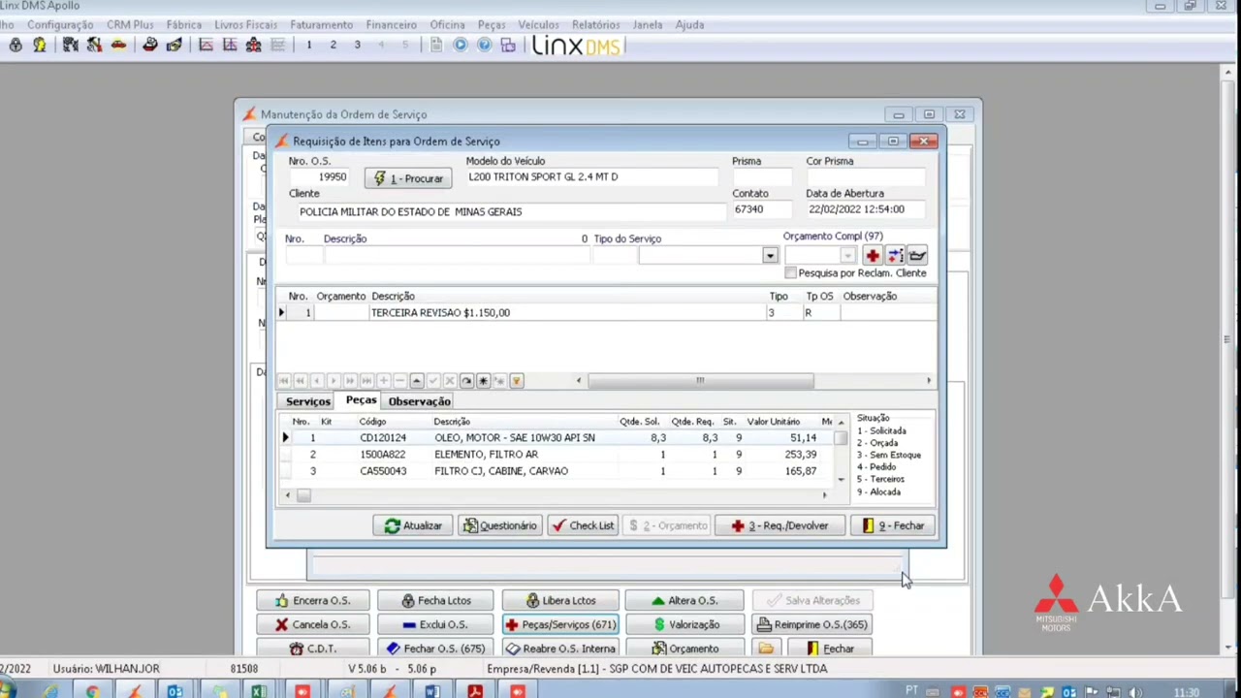The image size is (1241, 698).
Task: Switch to the Observação tab
Action: [419, 401]
